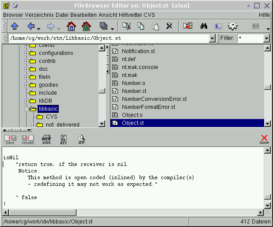Screen dimensions: 273x227
Task: Open the back history dropdown arrow
Action: click(x=38, y=29)
